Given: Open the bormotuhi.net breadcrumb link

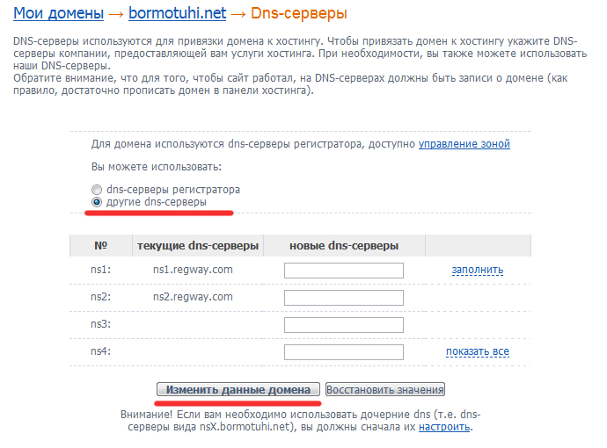Looking at the screenshot, I should 178,13.
